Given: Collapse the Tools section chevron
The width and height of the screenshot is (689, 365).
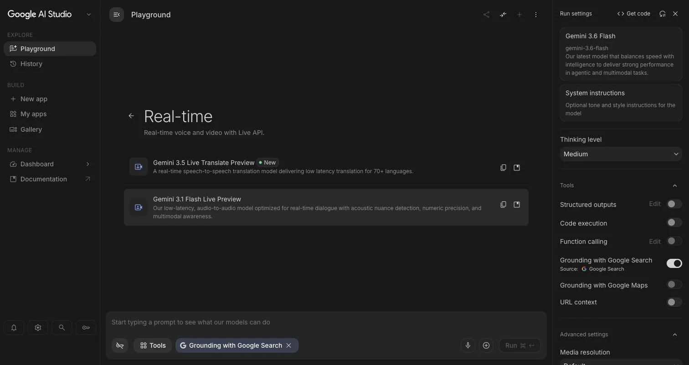Looking at the screenshot, I should click(x=675, y=185).
